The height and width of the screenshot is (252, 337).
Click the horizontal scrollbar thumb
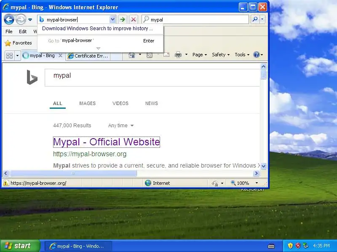(x=73, y=173)
